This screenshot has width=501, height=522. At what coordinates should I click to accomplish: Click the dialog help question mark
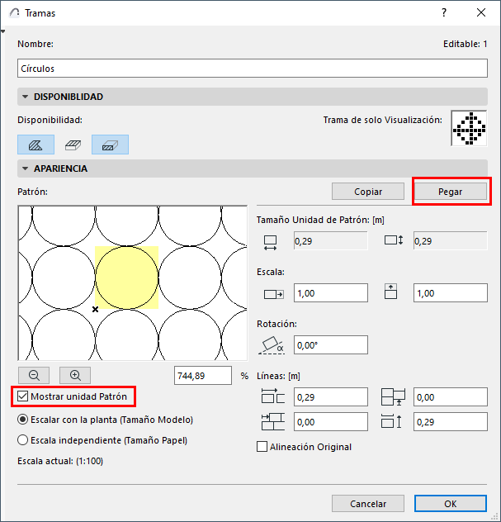[444, 12]
